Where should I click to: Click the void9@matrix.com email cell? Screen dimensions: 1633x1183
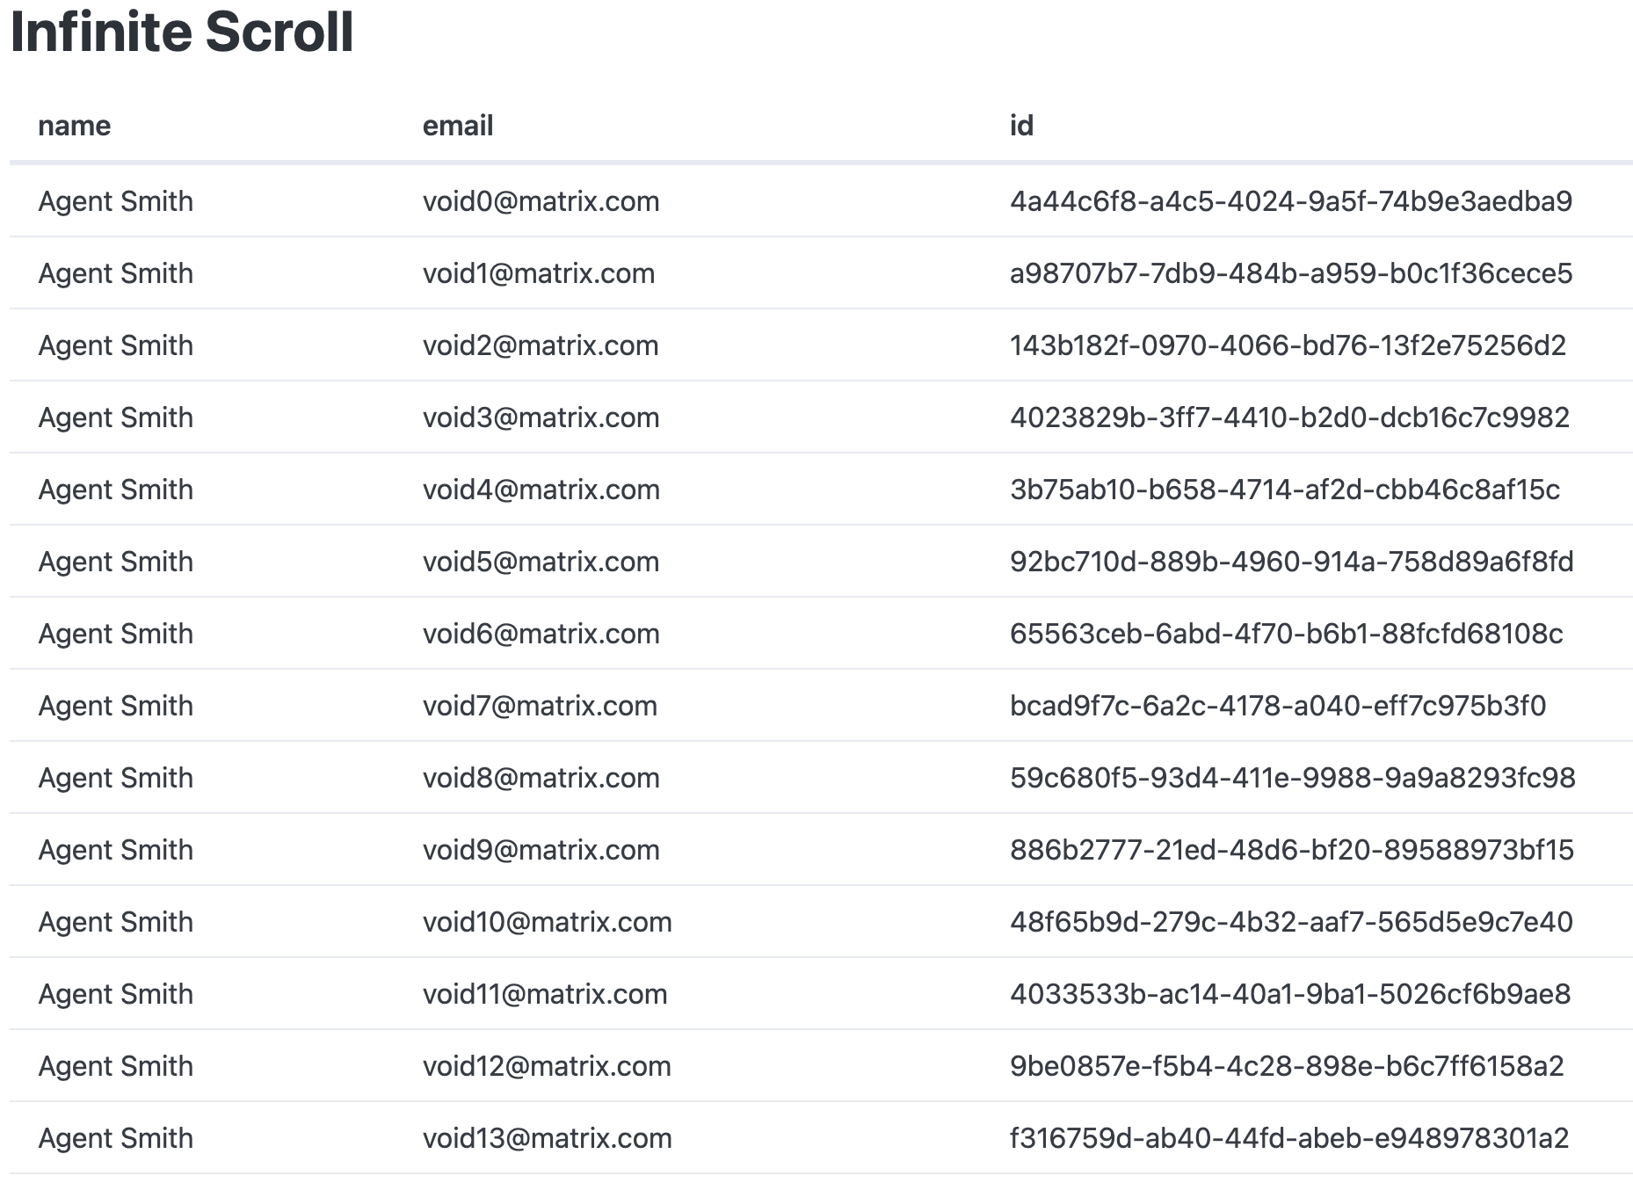coord(541,850)
